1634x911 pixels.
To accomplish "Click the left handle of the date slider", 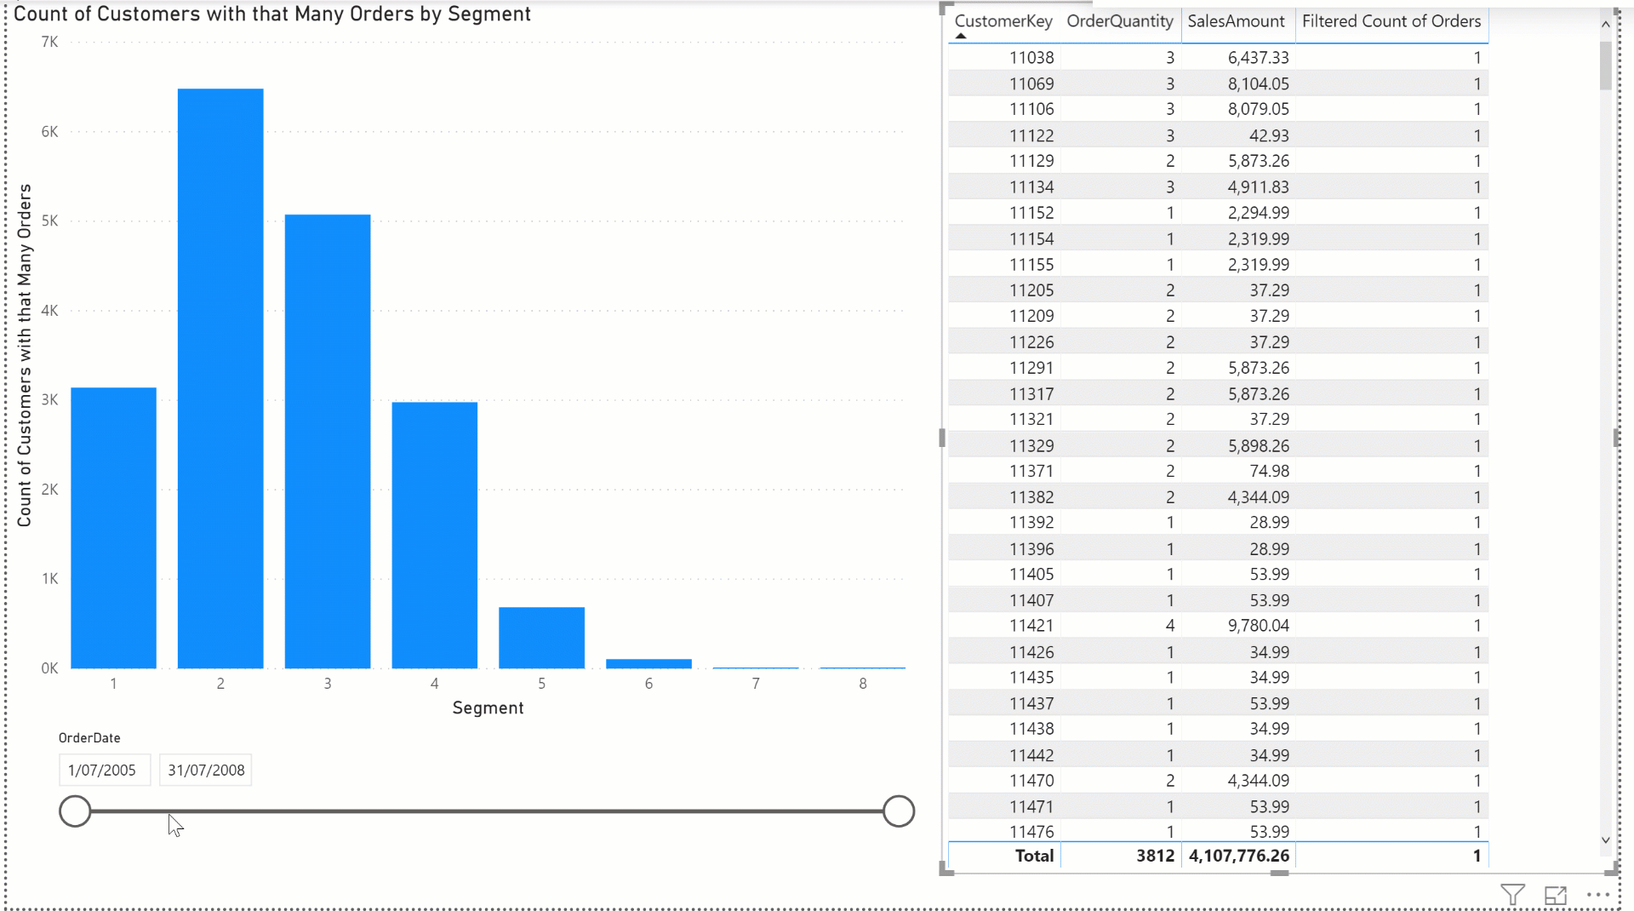I will pos(75,811).
